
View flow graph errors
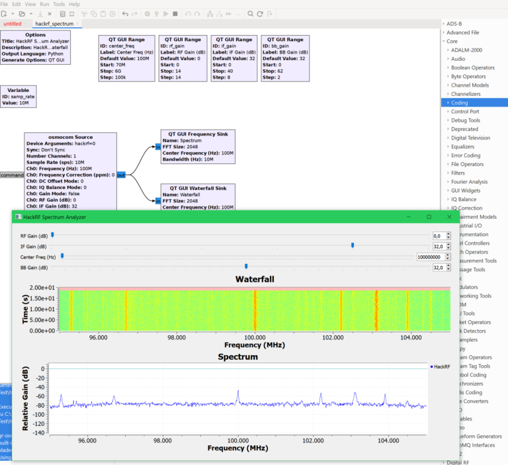148,14
